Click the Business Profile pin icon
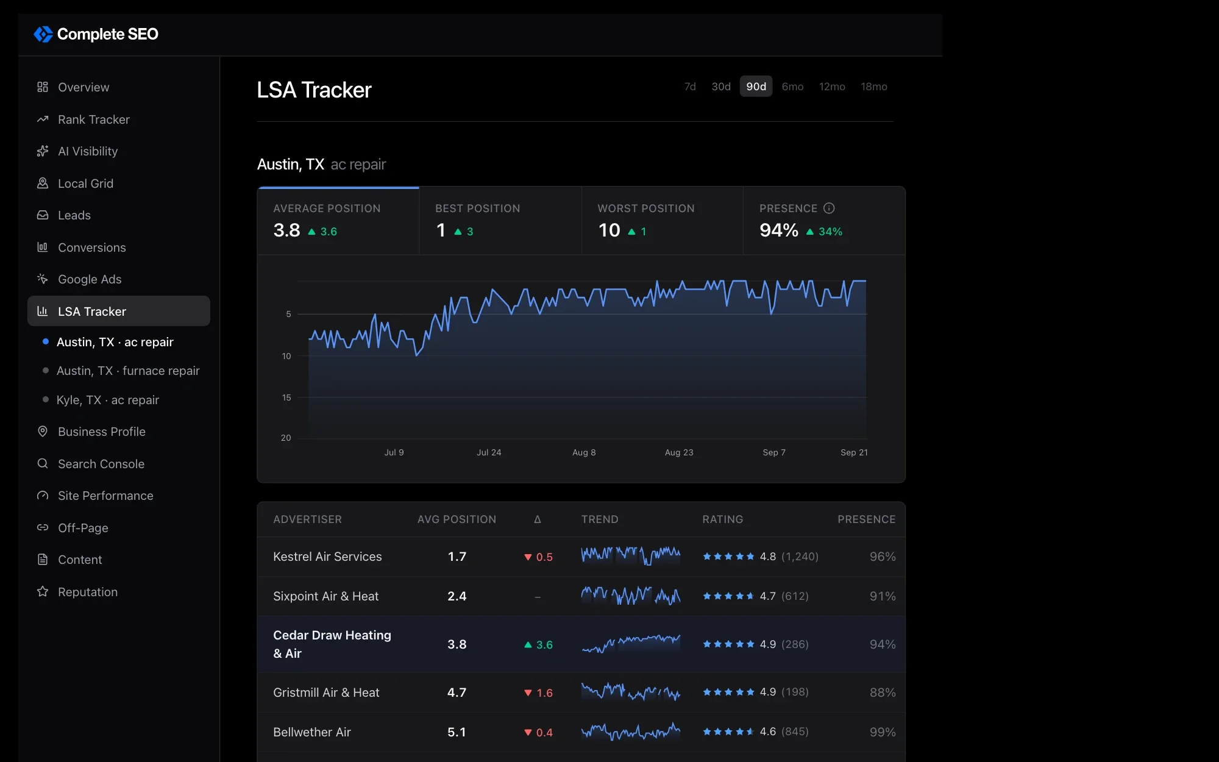The image size is (1219, 762). [x=43, y=432]
